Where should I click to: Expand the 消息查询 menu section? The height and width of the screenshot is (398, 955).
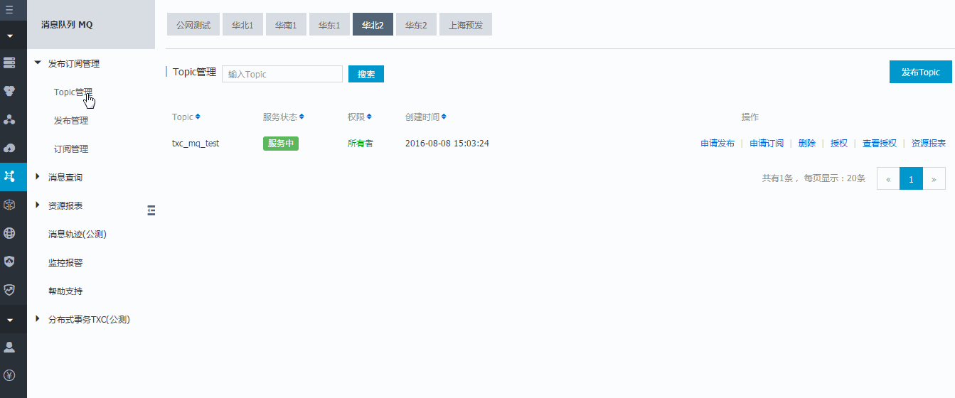point(38,177)
